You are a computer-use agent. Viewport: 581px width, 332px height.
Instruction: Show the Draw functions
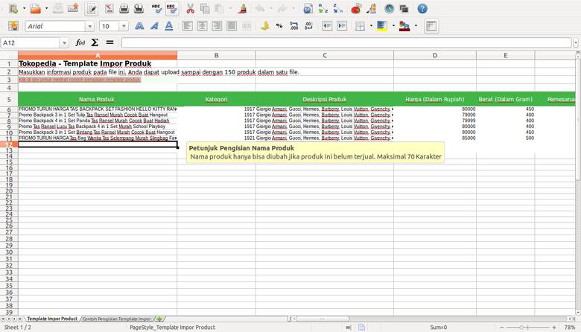372,8
